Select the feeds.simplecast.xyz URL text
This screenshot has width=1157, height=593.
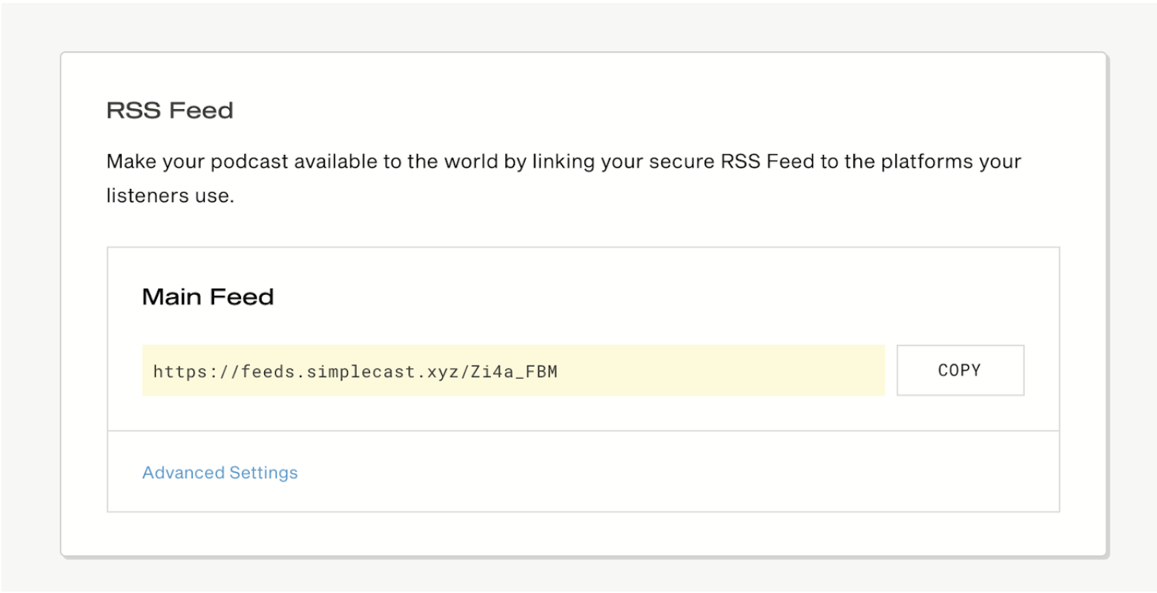tap(355, 371)
